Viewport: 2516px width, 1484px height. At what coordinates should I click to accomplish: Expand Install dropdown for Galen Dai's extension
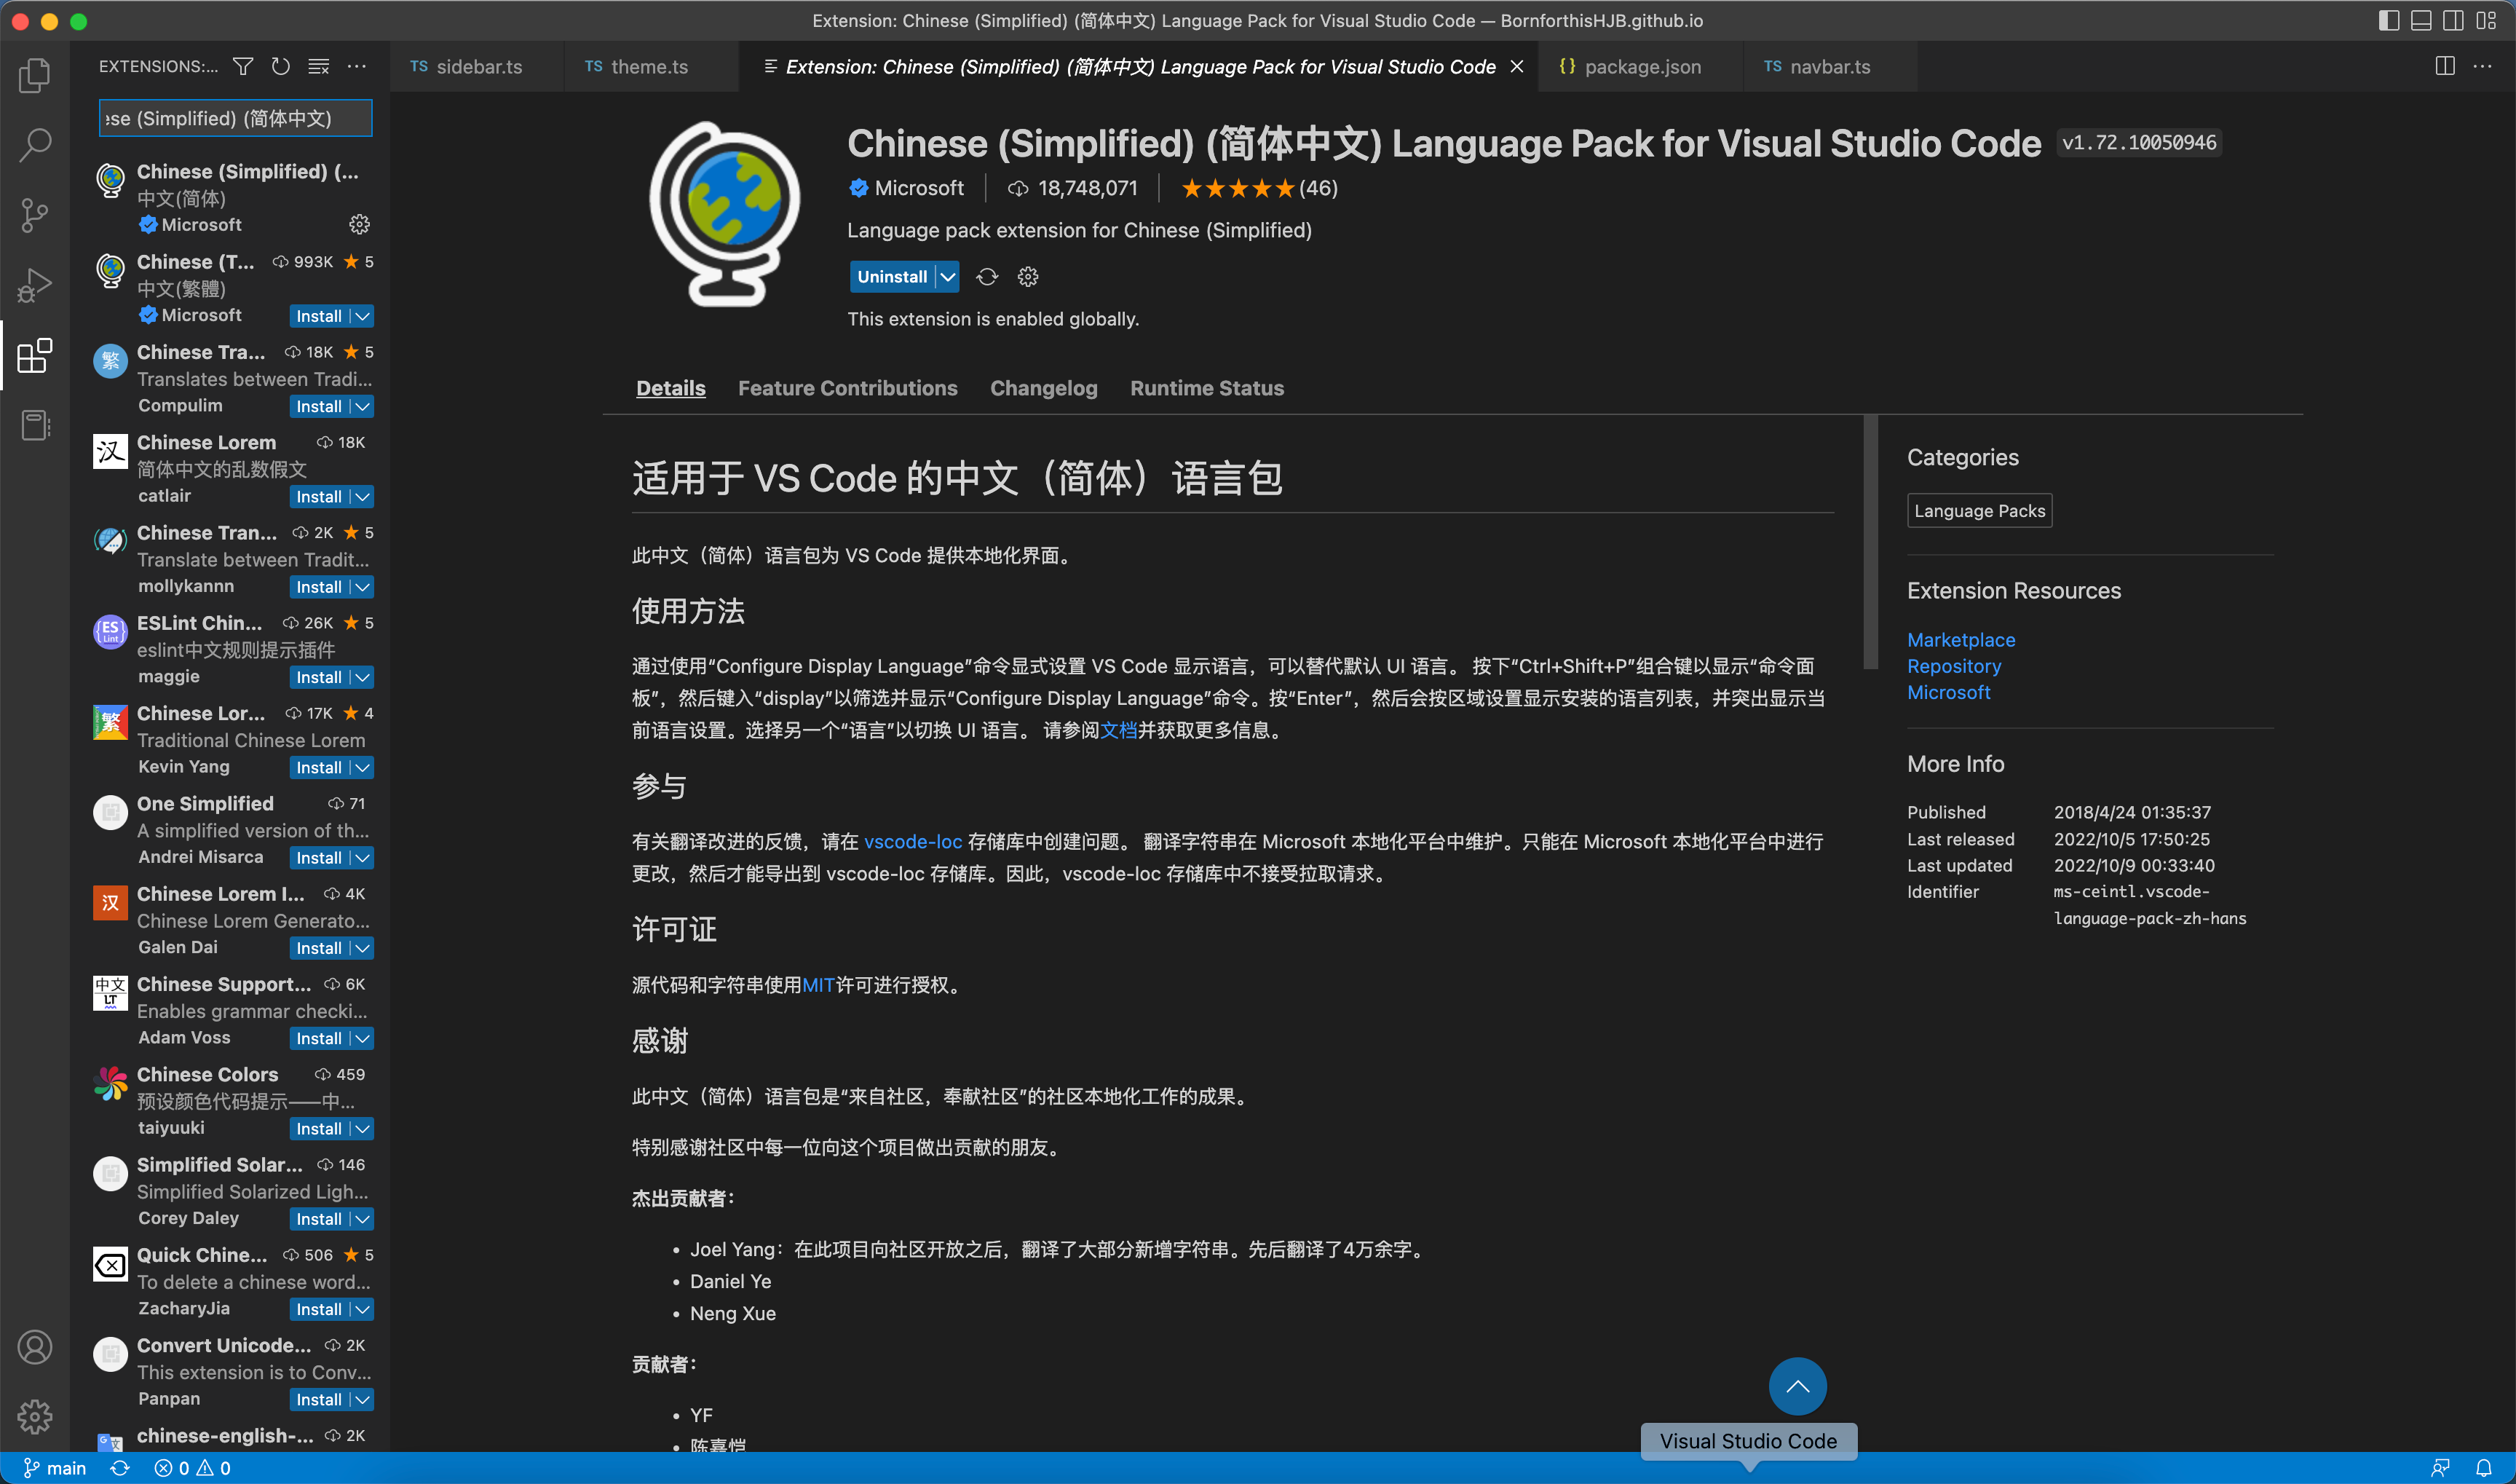(363, 948)
